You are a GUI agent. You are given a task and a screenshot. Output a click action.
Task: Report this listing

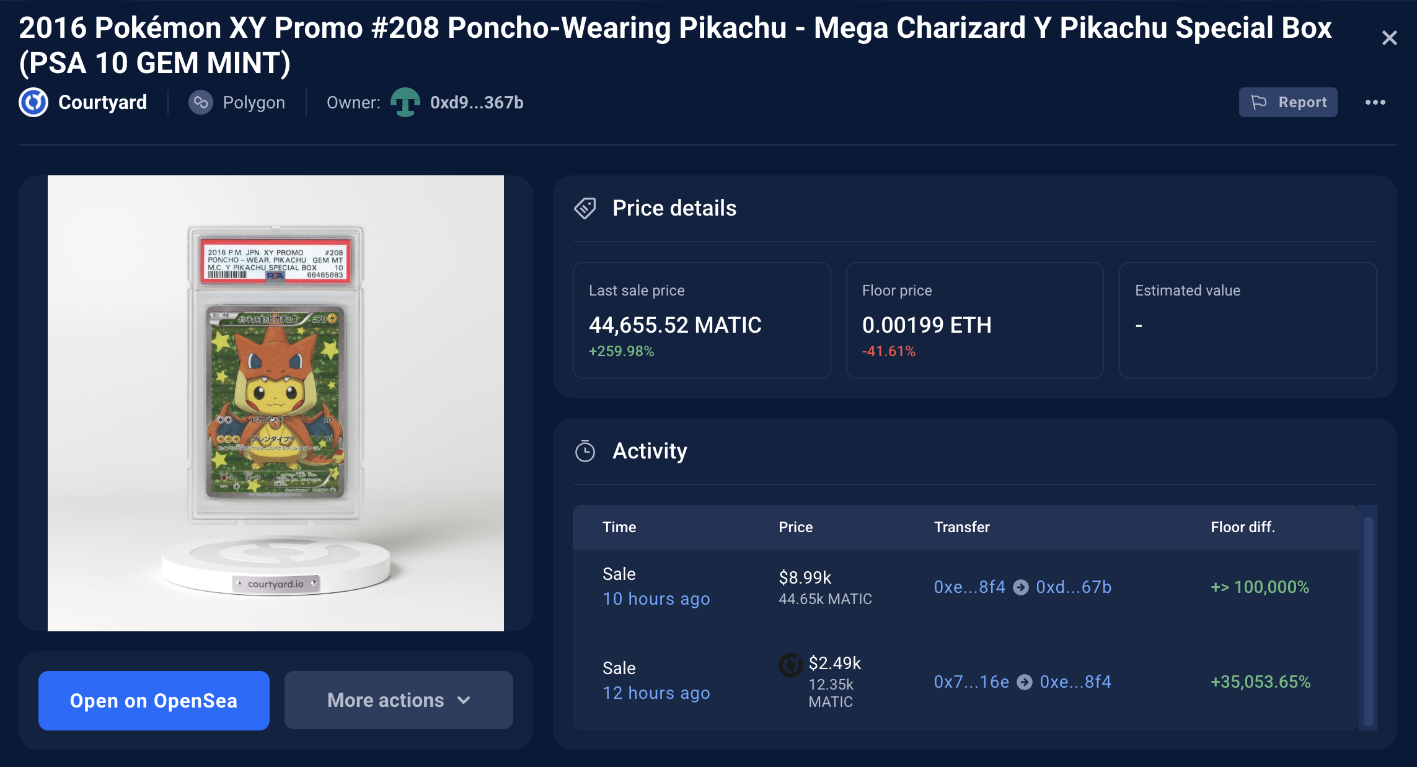(1289, 102)
